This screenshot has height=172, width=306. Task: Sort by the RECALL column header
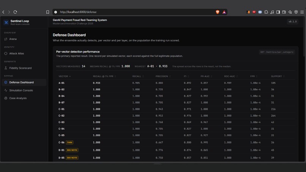click(138, 77)
